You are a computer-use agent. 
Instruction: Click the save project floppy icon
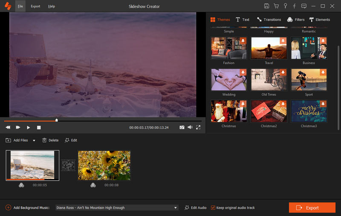[x=266, y=6]
